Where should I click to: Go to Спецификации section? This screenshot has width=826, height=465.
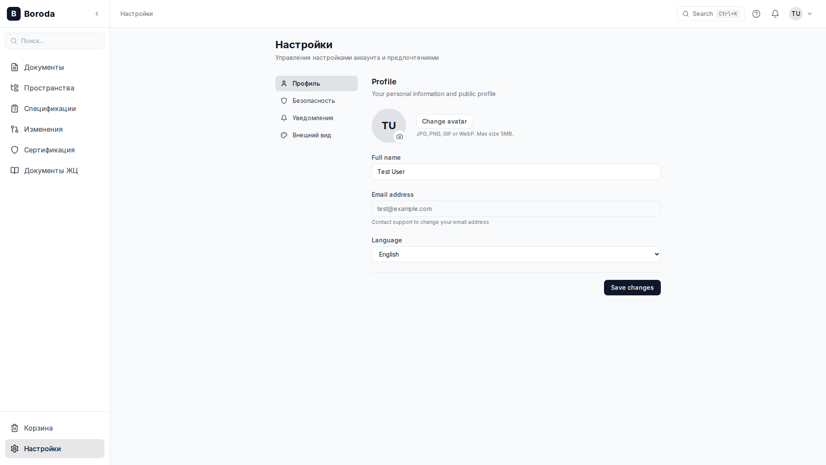coord(50,108)
